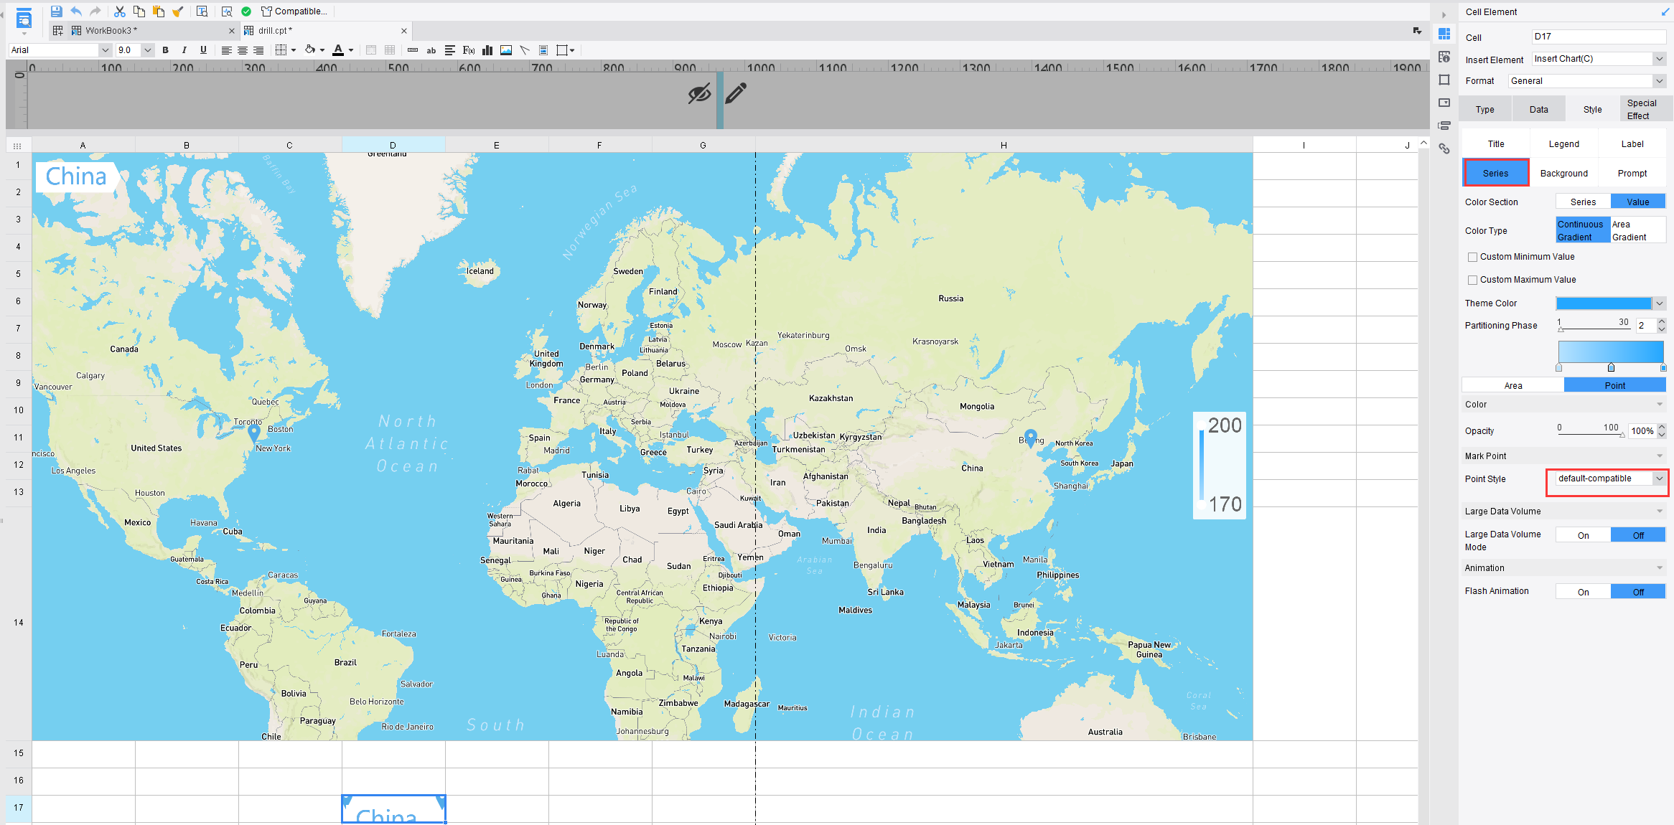Insert an image into the cell
This screenshot has height=825, width=1674.
coord(506,50)
